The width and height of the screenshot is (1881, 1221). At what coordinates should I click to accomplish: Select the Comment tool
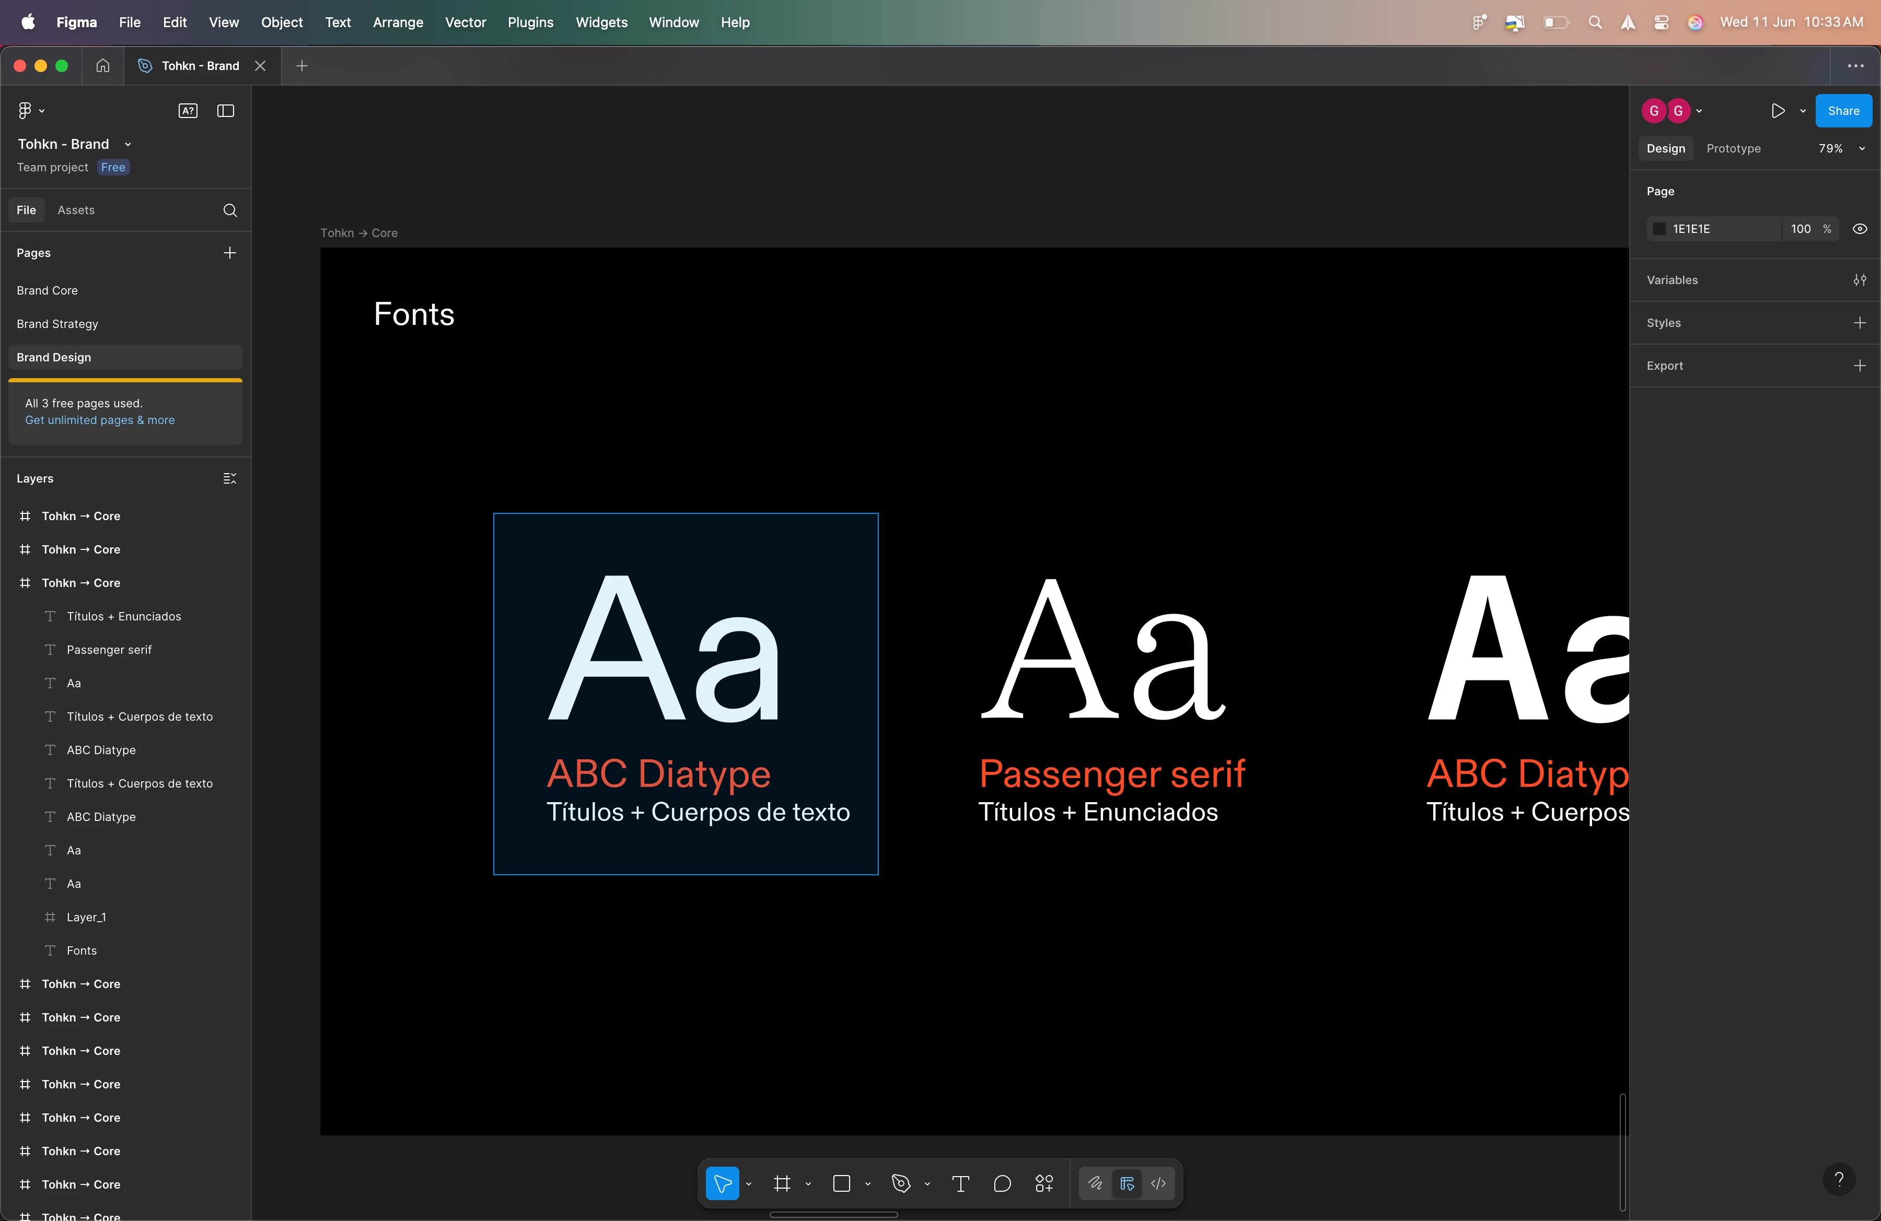[x=1002, y=1183]
